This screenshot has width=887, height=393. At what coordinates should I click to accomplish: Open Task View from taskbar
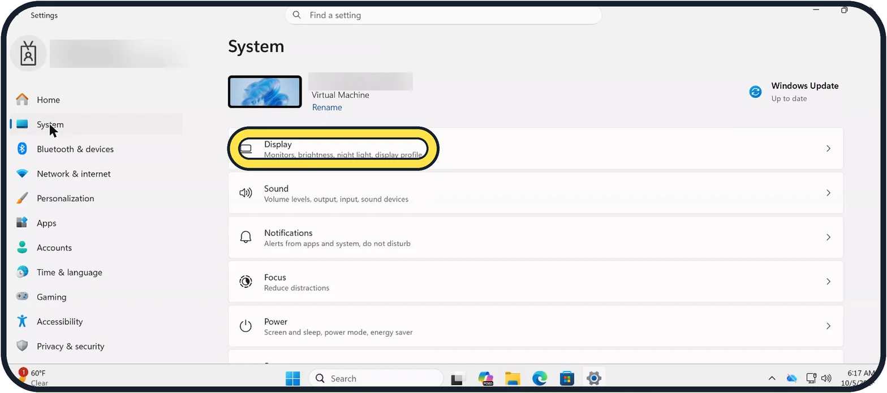coord(458,379)
